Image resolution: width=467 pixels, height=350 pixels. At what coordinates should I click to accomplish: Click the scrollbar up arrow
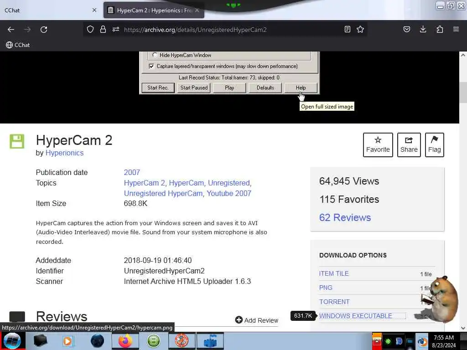pos(463,55)
